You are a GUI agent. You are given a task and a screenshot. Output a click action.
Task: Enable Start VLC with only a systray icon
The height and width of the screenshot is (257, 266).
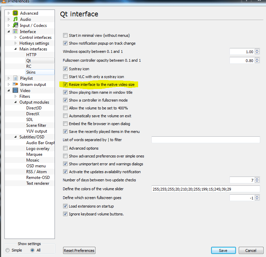pos(65,77)
